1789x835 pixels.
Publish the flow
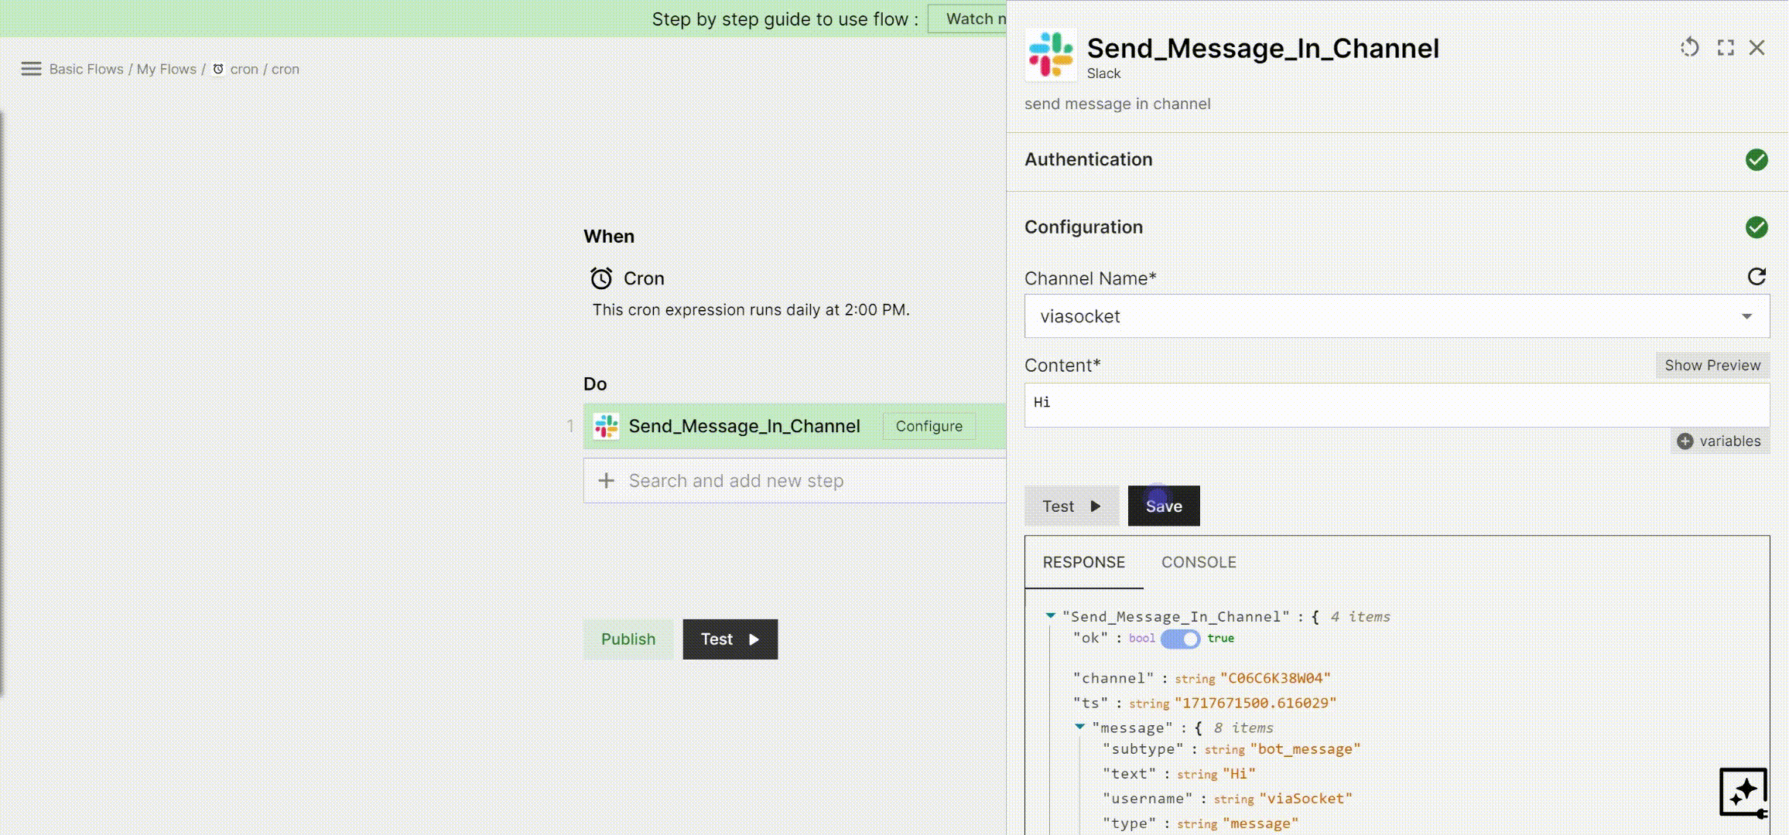[x=628, y=639]
